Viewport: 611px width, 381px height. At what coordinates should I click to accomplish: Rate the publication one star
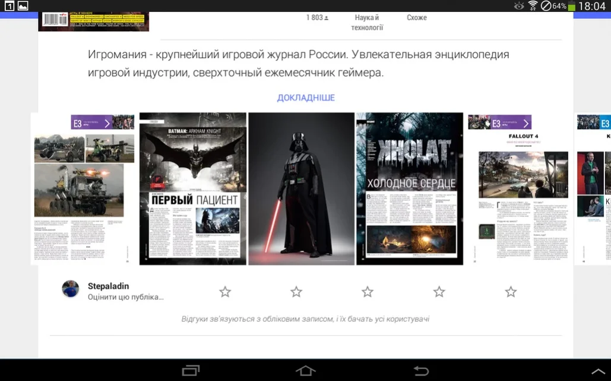click(x=225, y=292)
